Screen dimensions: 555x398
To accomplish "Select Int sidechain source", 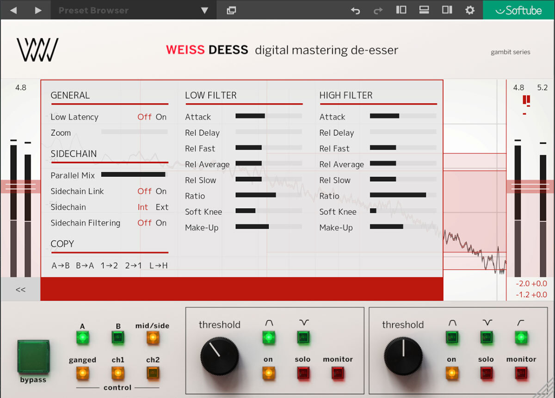I will [143, 207].
